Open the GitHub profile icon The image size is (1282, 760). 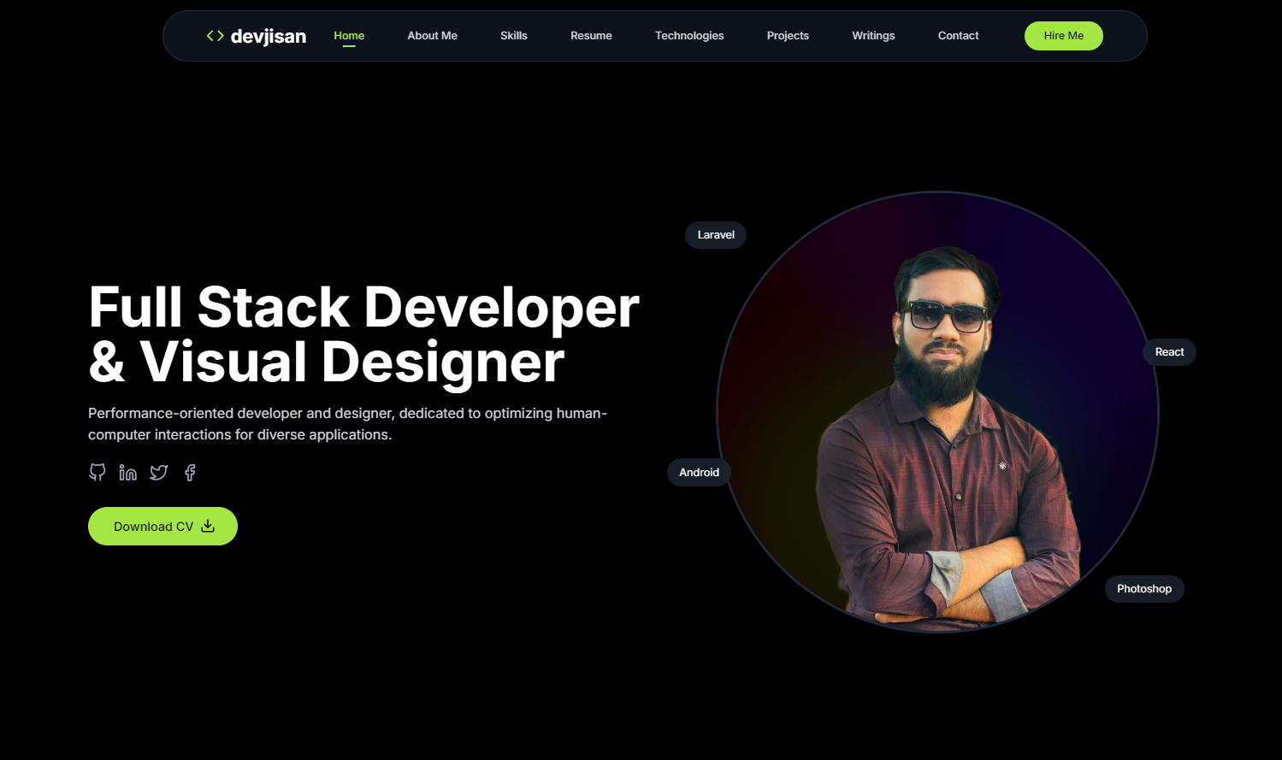(97, 472)
